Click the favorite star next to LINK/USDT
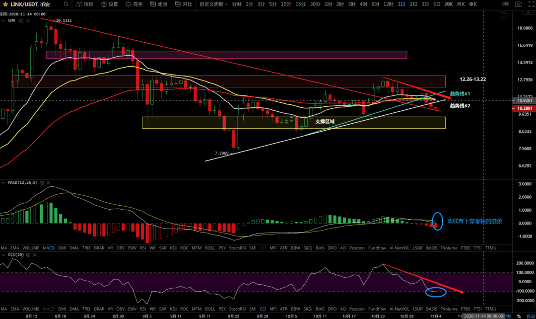 (x=5, y=4)
